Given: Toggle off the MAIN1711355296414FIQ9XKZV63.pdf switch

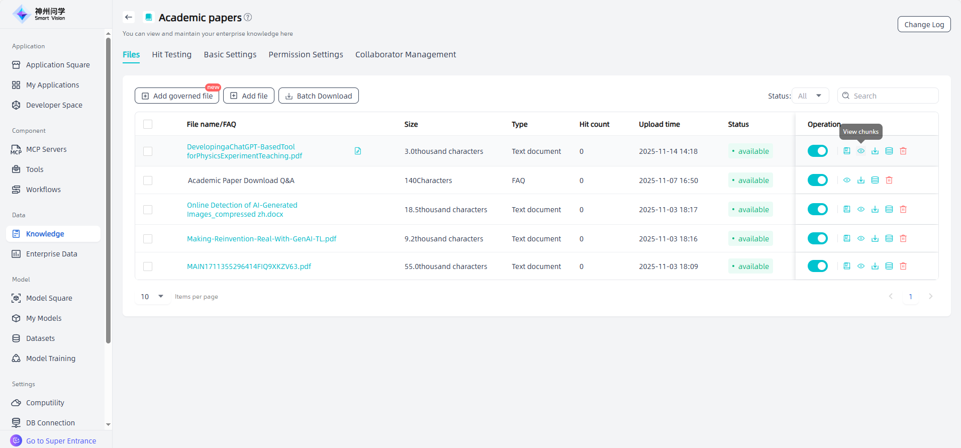Looking at the screenshot, I should pyautogui.click(x=817, y=266).
